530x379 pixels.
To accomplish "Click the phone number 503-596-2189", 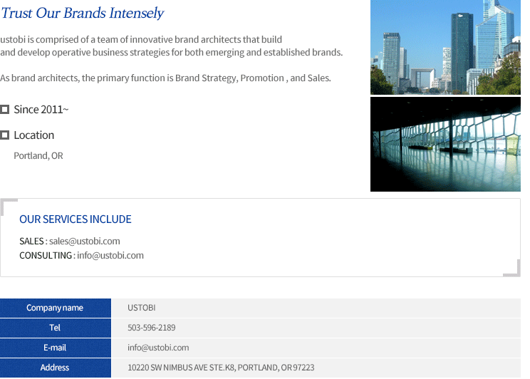I will pyautogui.click(x=152, y=328).
